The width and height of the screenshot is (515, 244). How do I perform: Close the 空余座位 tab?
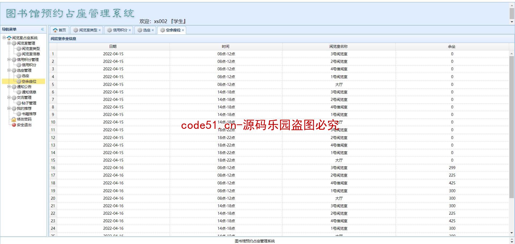[x=183, y=30]
